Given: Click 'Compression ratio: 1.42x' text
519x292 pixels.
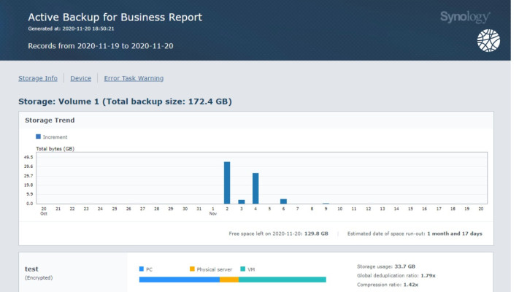Looking at the screenshot, I should coord(388,285).
